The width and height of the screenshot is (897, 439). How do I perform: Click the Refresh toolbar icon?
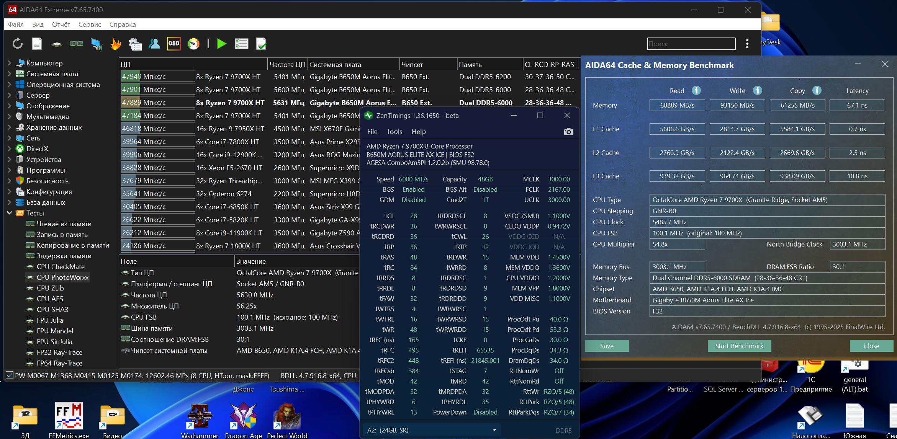pos(18,44)
